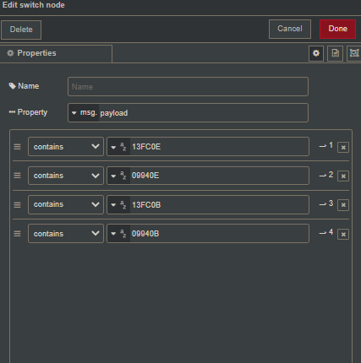Confirm changes with Done button
The height and width of the screenshot is (363, 361).
pyautogui.click(x=337, y=29)
